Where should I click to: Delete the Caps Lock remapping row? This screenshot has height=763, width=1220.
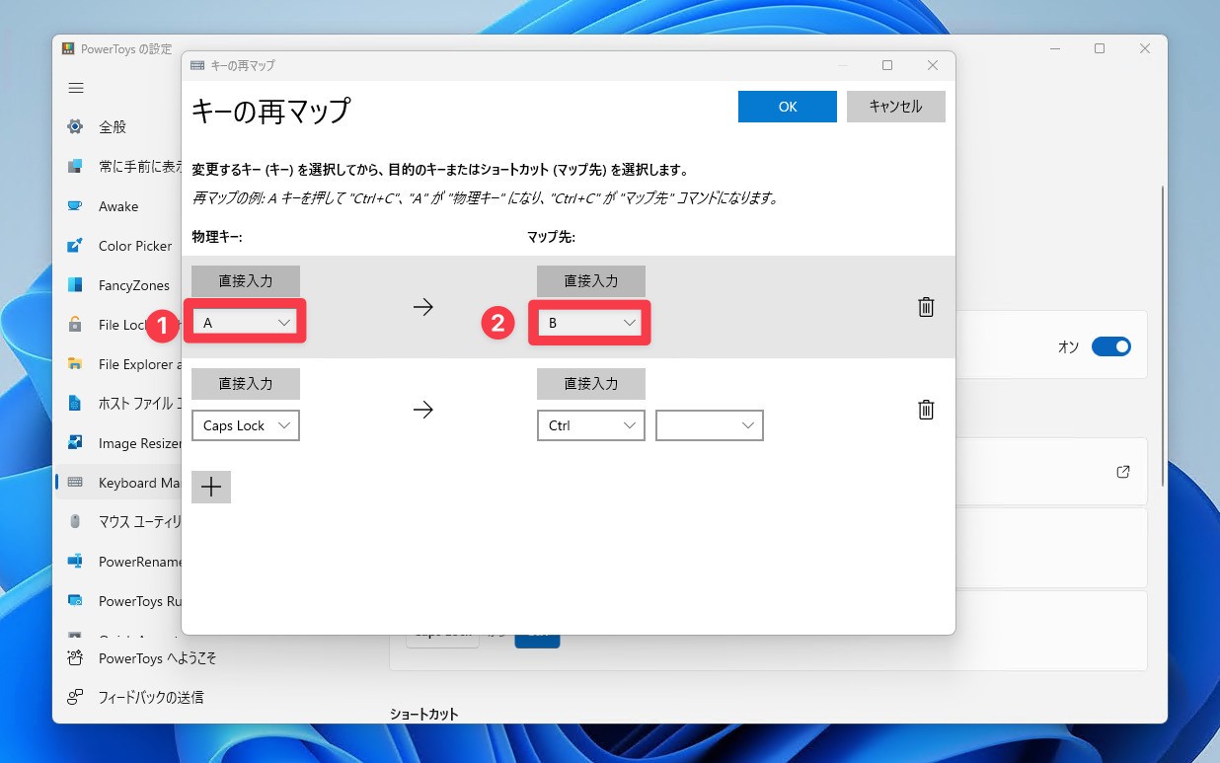click(x=925, y=409)
